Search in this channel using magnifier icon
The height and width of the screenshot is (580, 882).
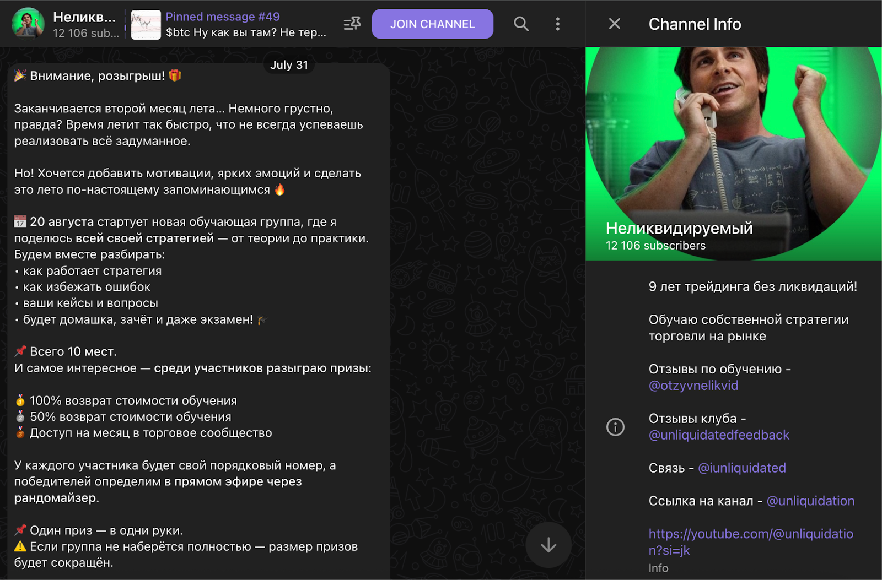521,24
